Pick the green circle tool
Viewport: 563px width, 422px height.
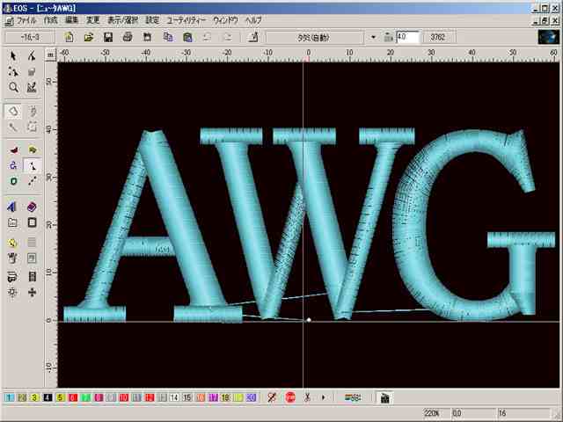[13, 181]
